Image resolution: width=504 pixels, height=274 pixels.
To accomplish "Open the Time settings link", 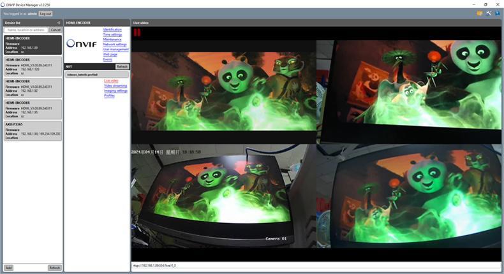I will click(x=112, y=34).
